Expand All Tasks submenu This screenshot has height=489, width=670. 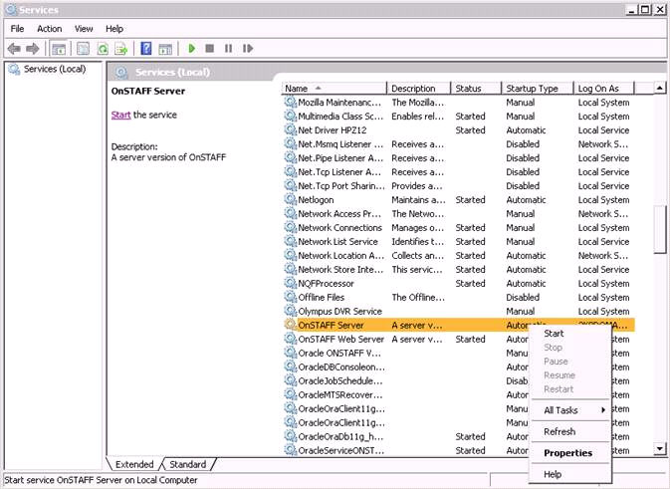pos(569,410)
